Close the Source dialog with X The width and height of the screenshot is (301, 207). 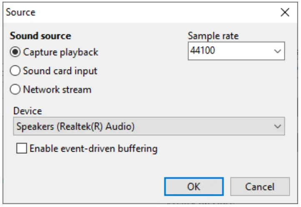[285, 12]
